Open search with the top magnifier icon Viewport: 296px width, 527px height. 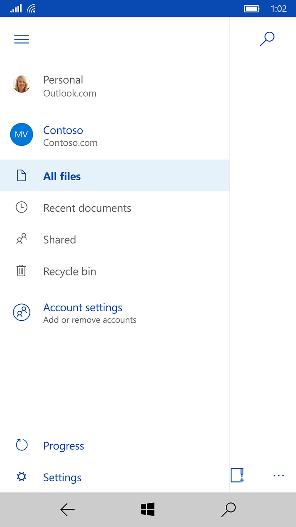click(x=267, y=39)
